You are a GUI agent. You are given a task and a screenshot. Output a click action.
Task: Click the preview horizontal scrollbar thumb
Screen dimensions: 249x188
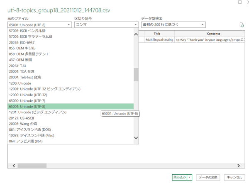point(32,166)
